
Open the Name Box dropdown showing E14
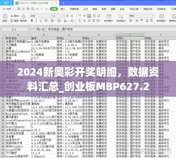coord(27,29)
